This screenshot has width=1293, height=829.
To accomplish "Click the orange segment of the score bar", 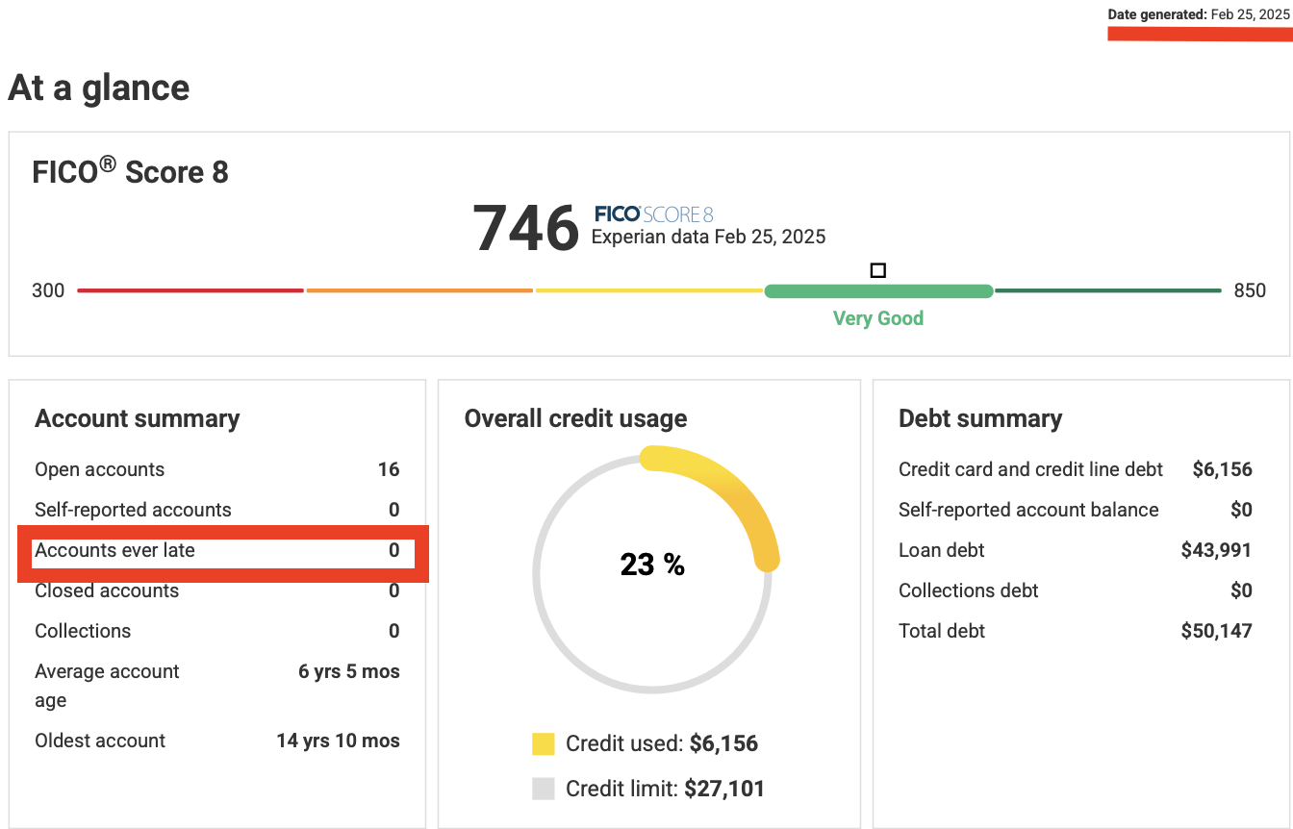I will [x=419, y=290].
